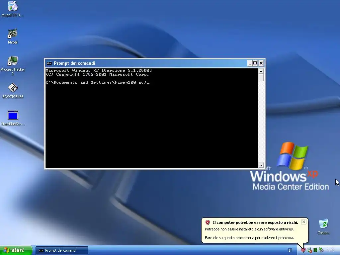Screen dimensions: 340x255
Task: Open the IT language bar indicator
Action: point(290,250)
